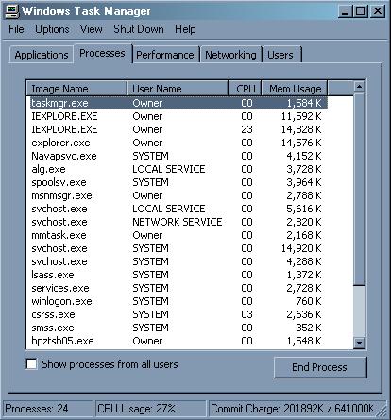Open the File menu

(16, 29)
